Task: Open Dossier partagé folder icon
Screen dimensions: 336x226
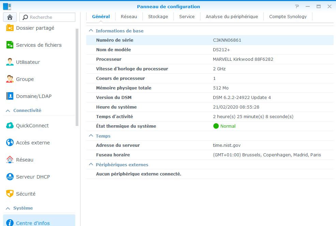Action: [10, 28]
